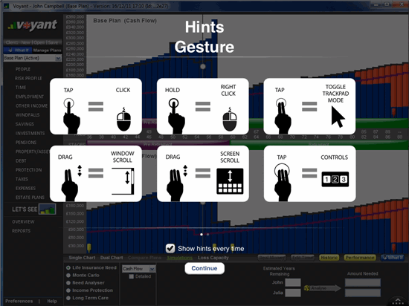Open the PEOPLE section
Screen dimensions: 409x306
23,69
